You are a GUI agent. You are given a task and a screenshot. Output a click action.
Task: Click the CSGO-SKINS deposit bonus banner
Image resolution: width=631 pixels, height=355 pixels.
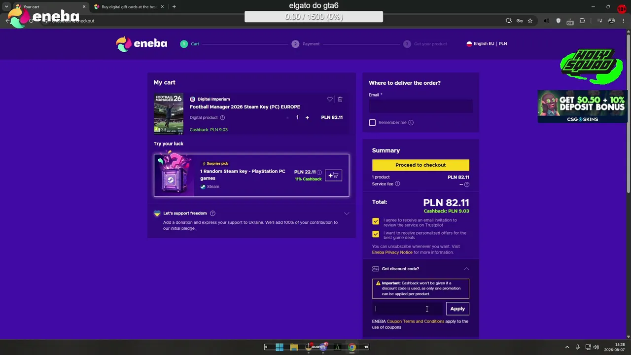[582, 106]
